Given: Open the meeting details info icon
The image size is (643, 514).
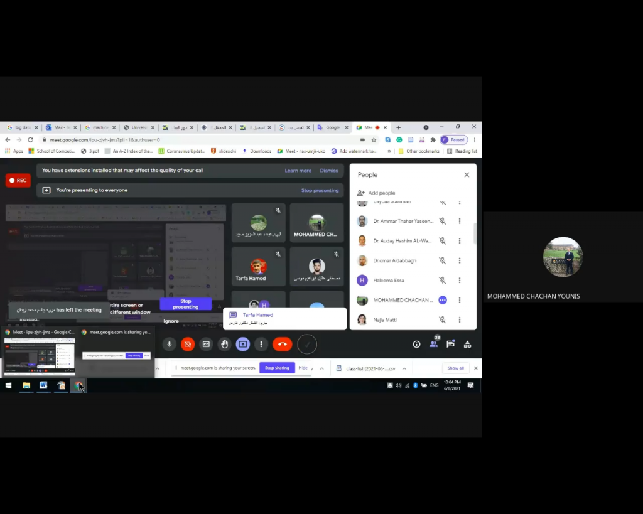Looking at the screenshot, I should 416,344.
